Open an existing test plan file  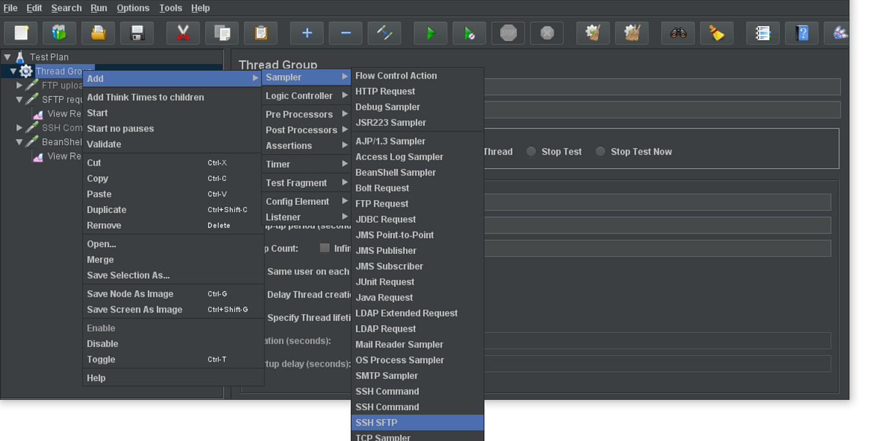click(98, 32)
